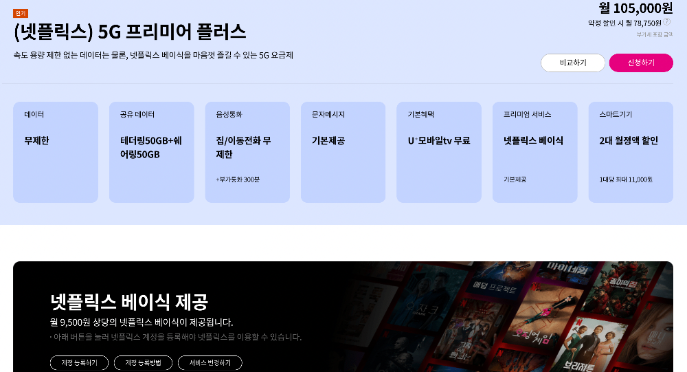
Task: Select the 데이터 무제한 card
Action: [56, 152]
